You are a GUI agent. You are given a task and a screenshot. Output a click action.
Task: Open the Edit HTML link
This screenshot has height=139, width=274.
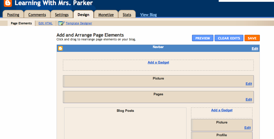tap(45, 23)
